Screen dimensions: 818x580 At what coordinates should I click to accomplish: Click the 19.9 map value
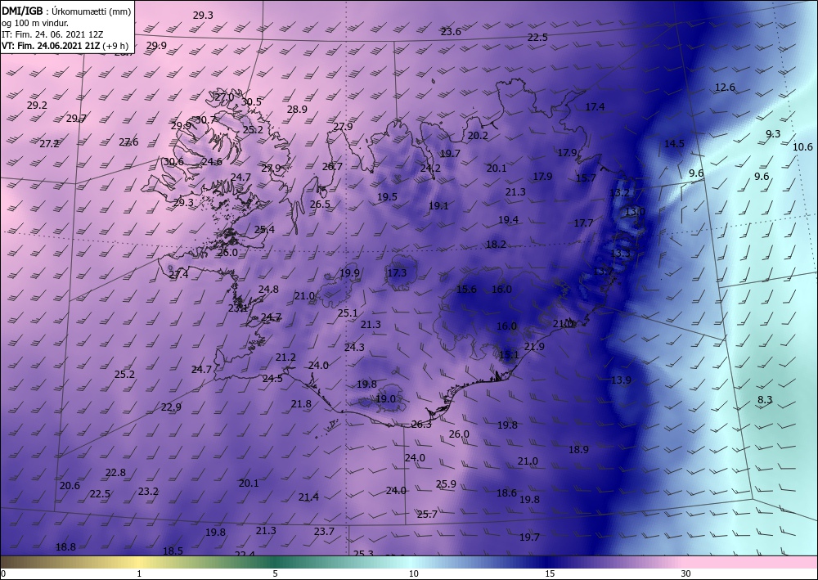tap(349, 272)
